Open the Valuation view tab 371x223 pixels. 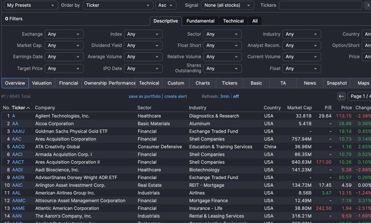[x=42, y=83]
